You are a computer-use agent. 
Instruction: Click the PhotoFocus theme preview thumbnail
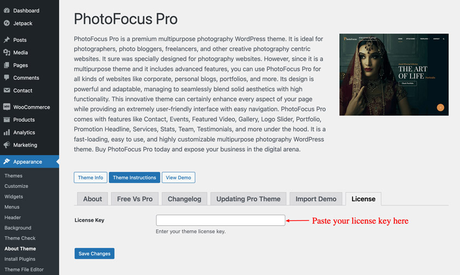394,75
